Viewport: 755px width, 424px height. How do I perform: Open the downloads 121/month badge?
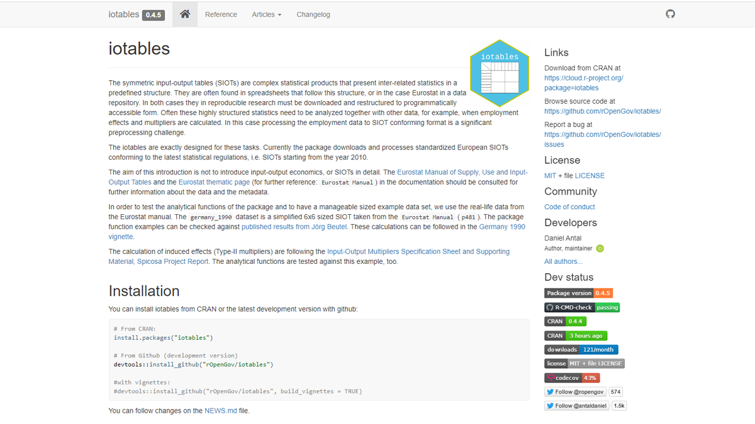[x=581, y=349]
